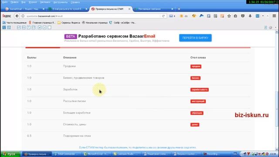Click the red 'образцов' stop-word tag
This screenshot has width=279, height=157.
click(x=197, y=113)
